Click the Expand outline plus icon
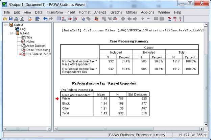Viewport: 211px width, 140px height. pos(143,19)
